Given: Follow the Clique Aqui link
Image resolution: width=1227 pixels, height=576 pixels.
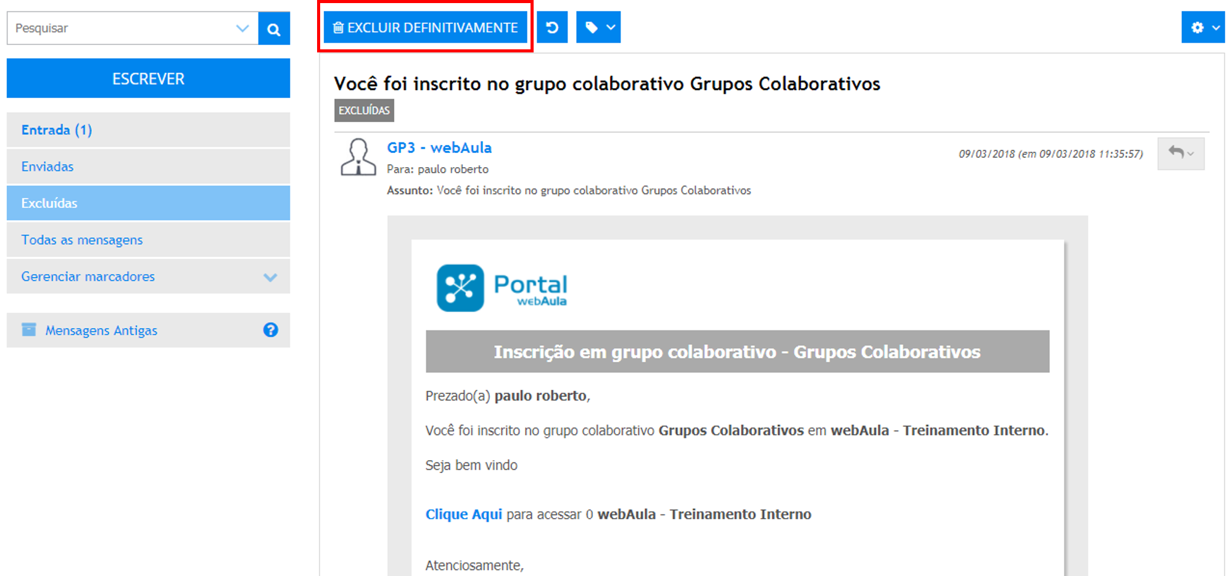Looking at the screenshot, I should coord(463,514).
